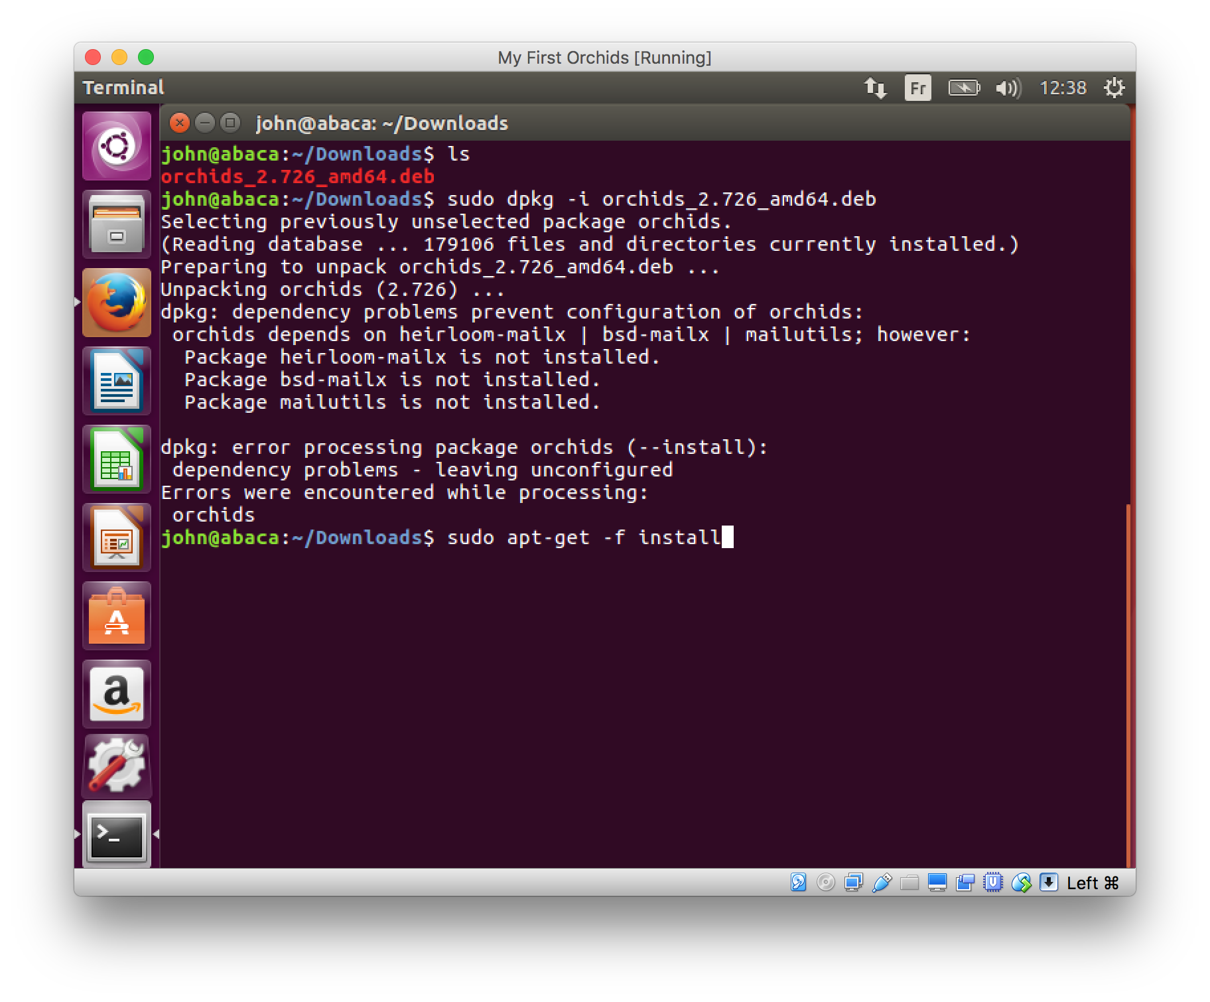Open Ubuntu Dash search in launcher

[116, 146]
